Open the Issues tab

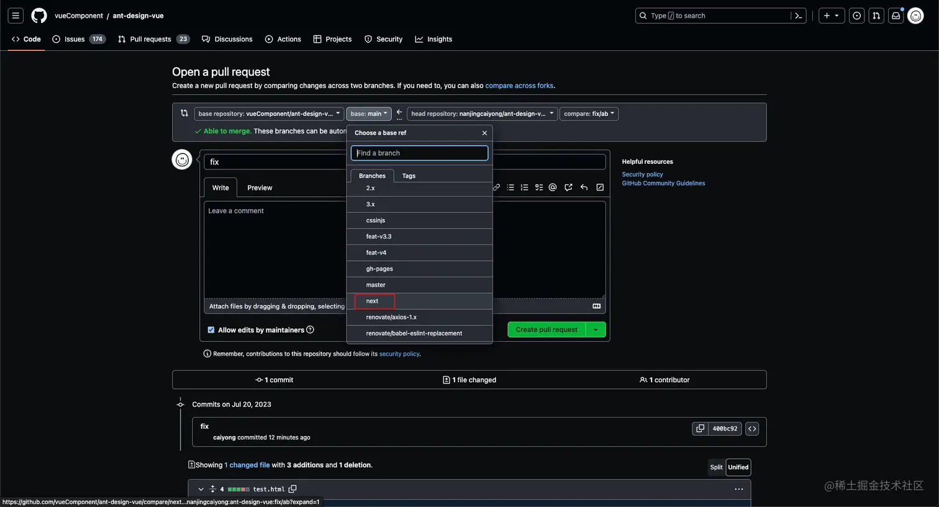click(x=79, y=39)
